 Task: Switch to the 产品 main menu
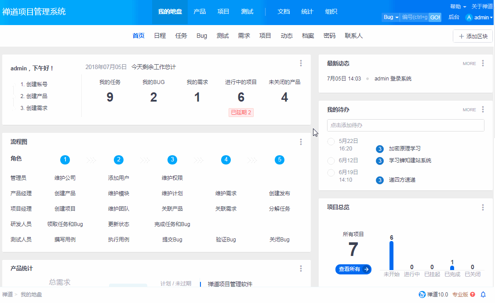tap(200, 12)
